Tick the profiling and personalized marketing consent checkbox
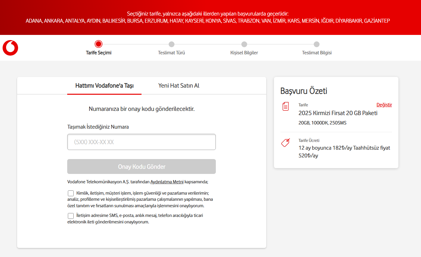This screenshot has width=421, height=257. (x=71, y=193)
